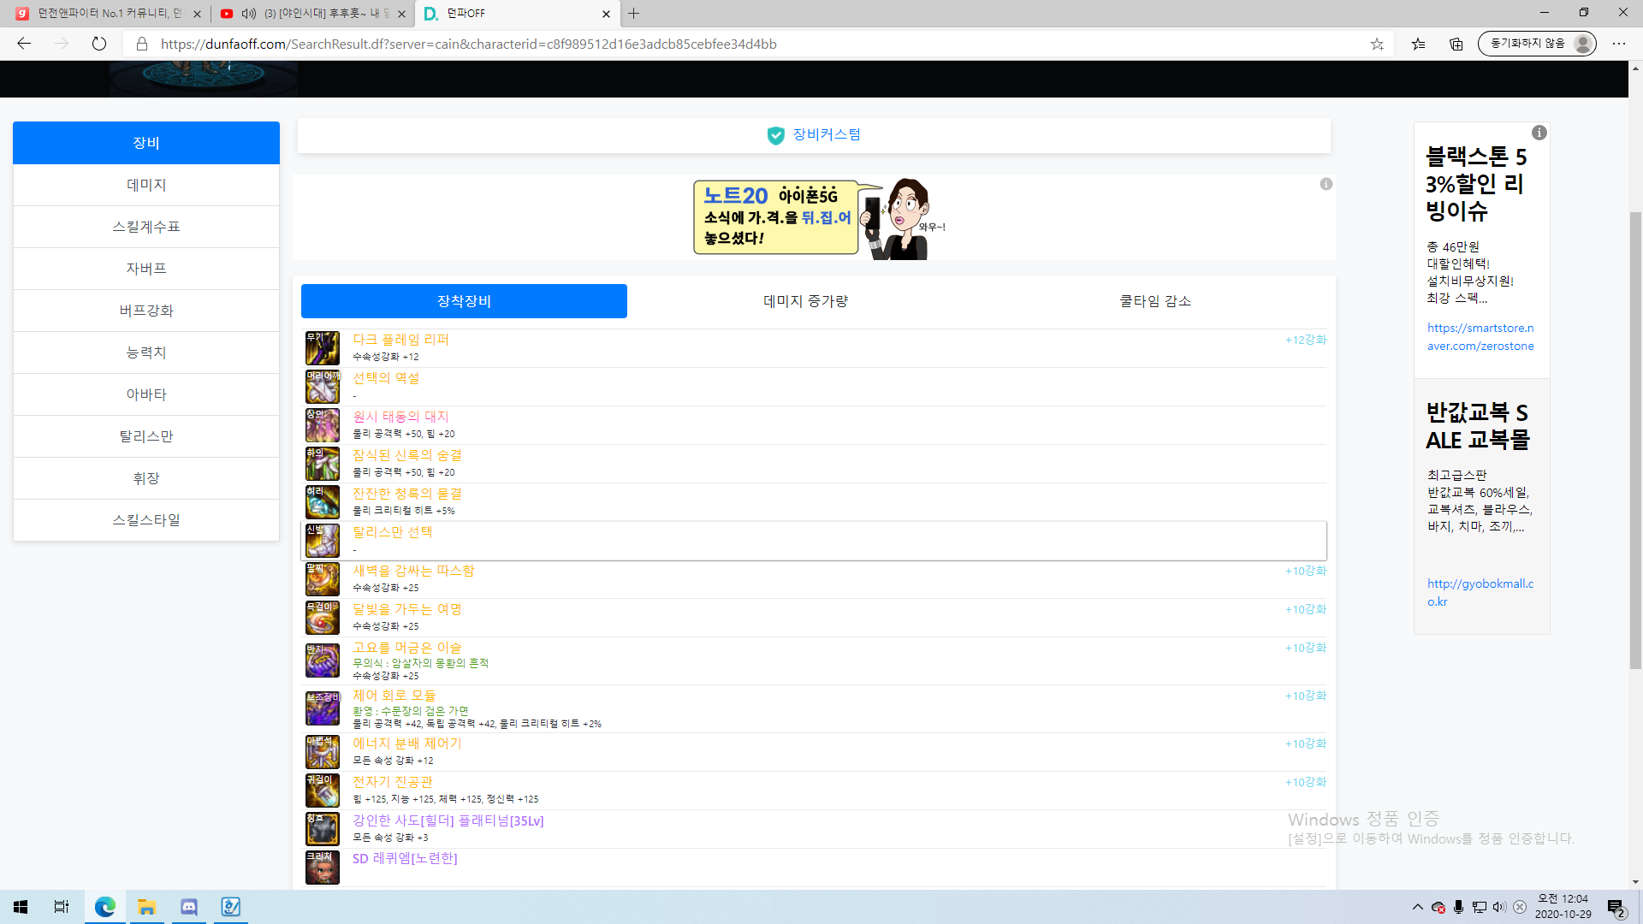Add page to favorites star icon
Viewport: 1643px width, 924px height.
pyautogui.click(x=1377, y=44)
